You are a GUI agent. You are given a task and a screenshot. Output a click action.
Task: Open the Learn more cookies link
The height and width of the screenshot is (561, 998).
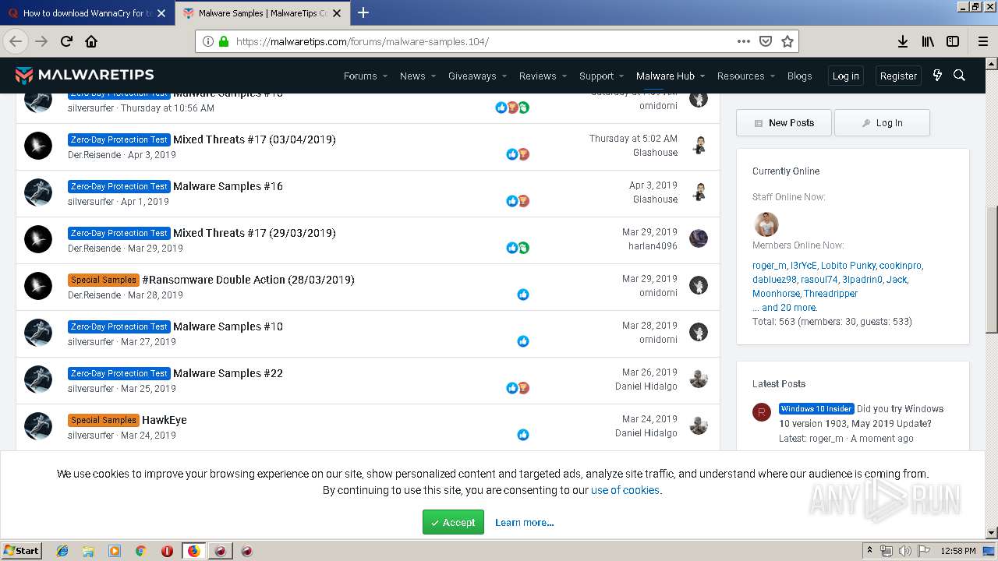click(x=524, y=522)
